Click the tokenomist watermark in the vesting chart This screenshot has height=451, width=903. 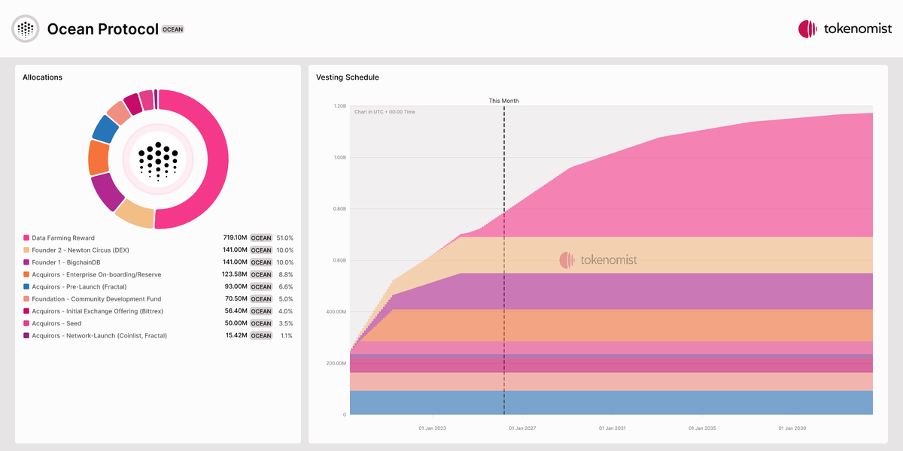(x=598, y=260)
